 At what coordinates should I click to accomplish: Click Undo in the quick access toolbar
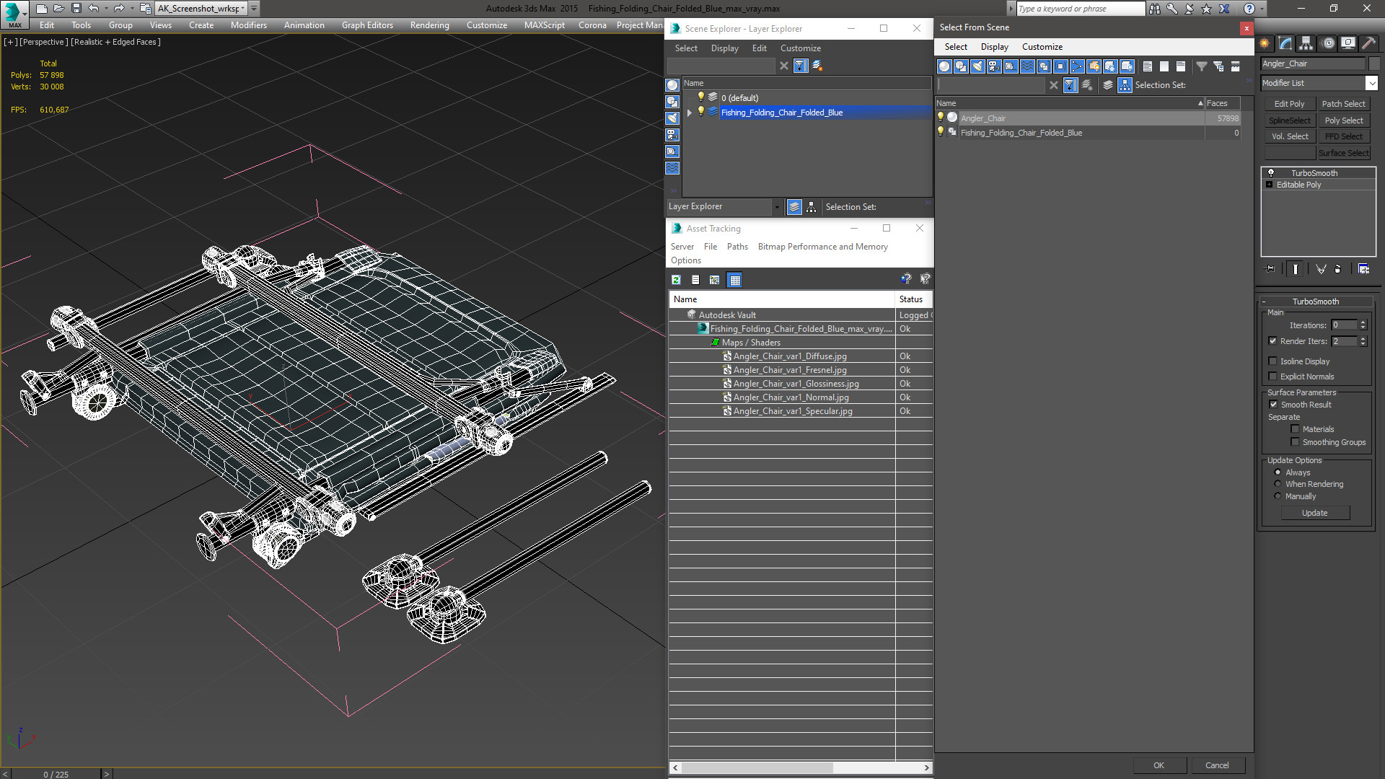pos(94,9)
